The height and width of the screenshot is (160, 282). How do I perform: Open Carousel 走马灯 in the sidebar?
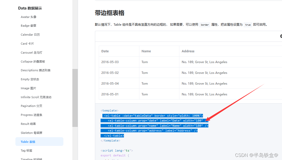coord(32,53)
